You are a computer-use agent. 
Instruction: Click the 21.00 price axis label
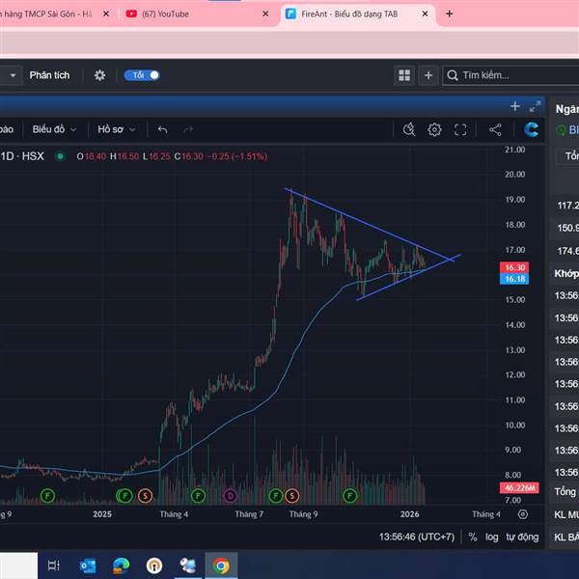tap(514, 150)
